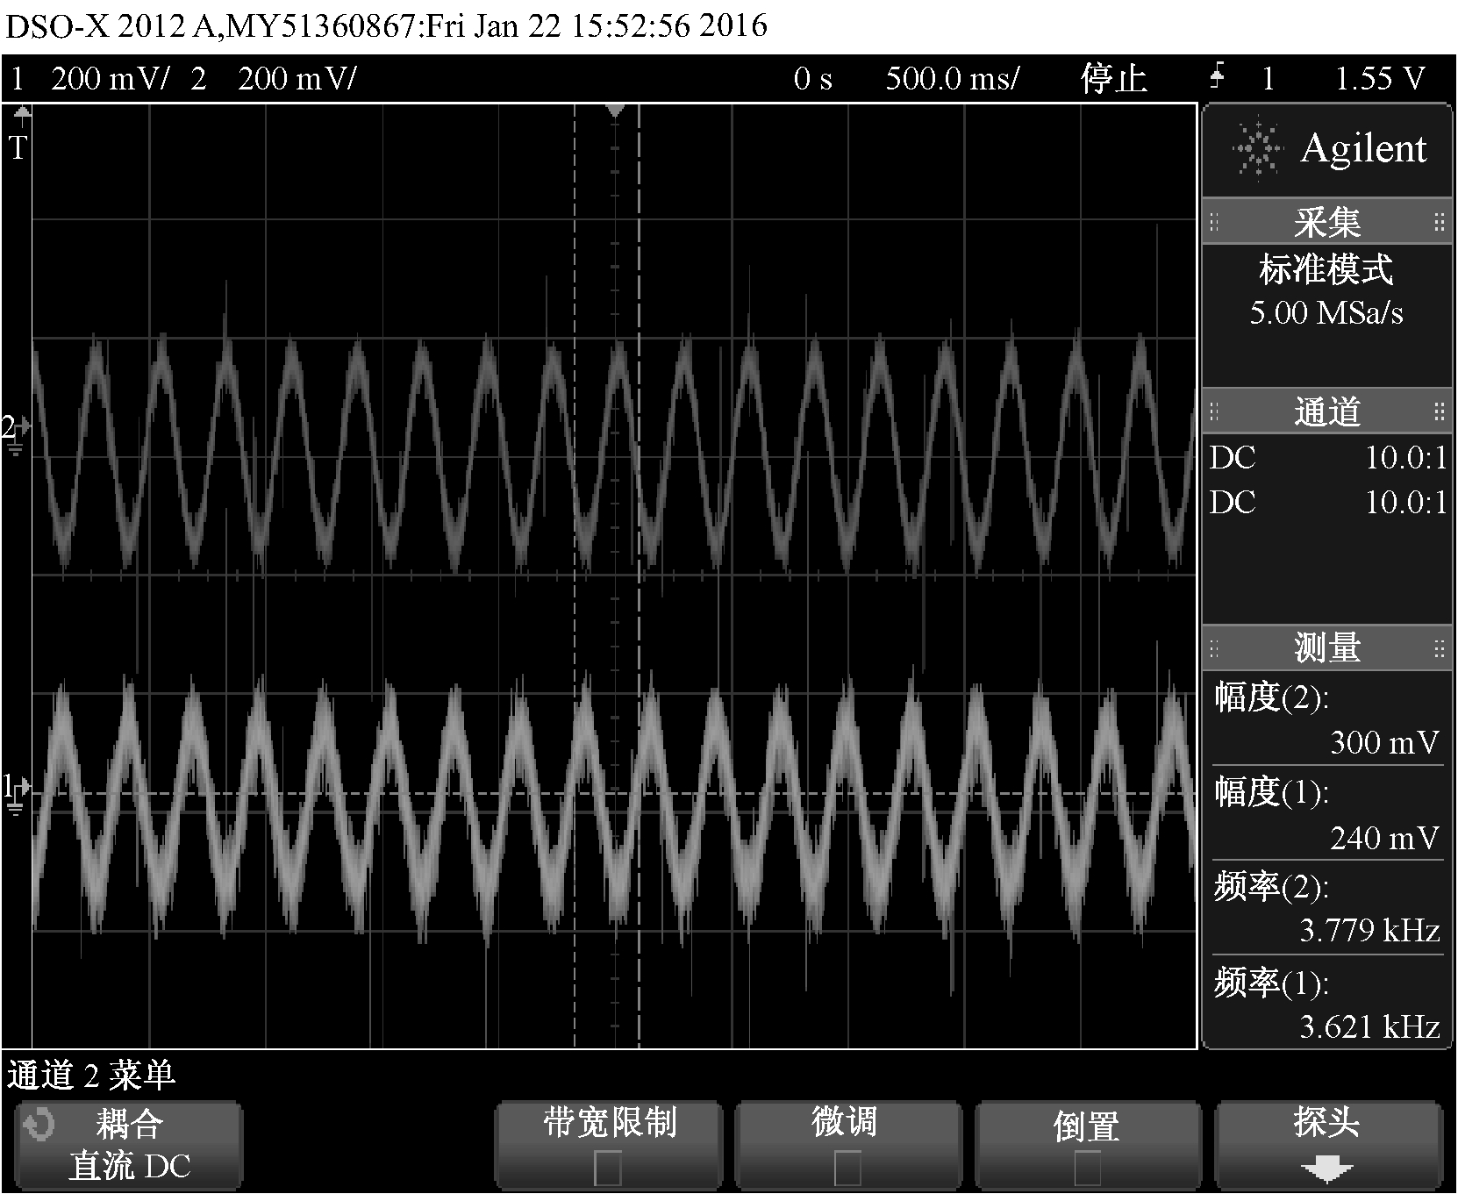1458x1194 pixels.
Task: Click the 500.0 ms/ timebase setting
Action: click(952, 79)
